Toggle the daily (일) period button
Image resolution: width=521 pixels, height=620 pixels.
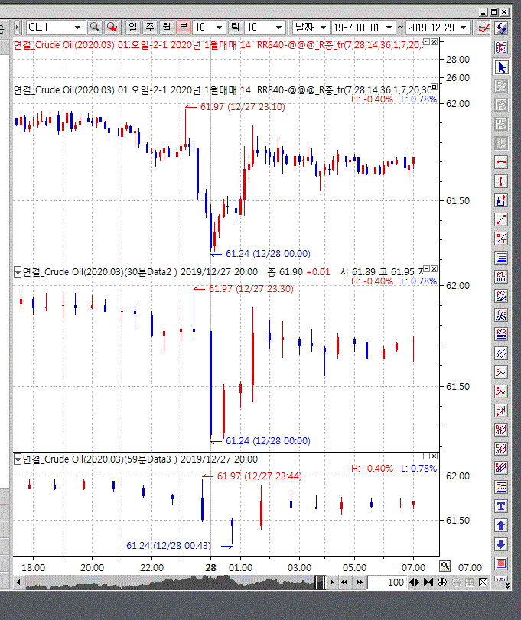click(x=132, y=27)
